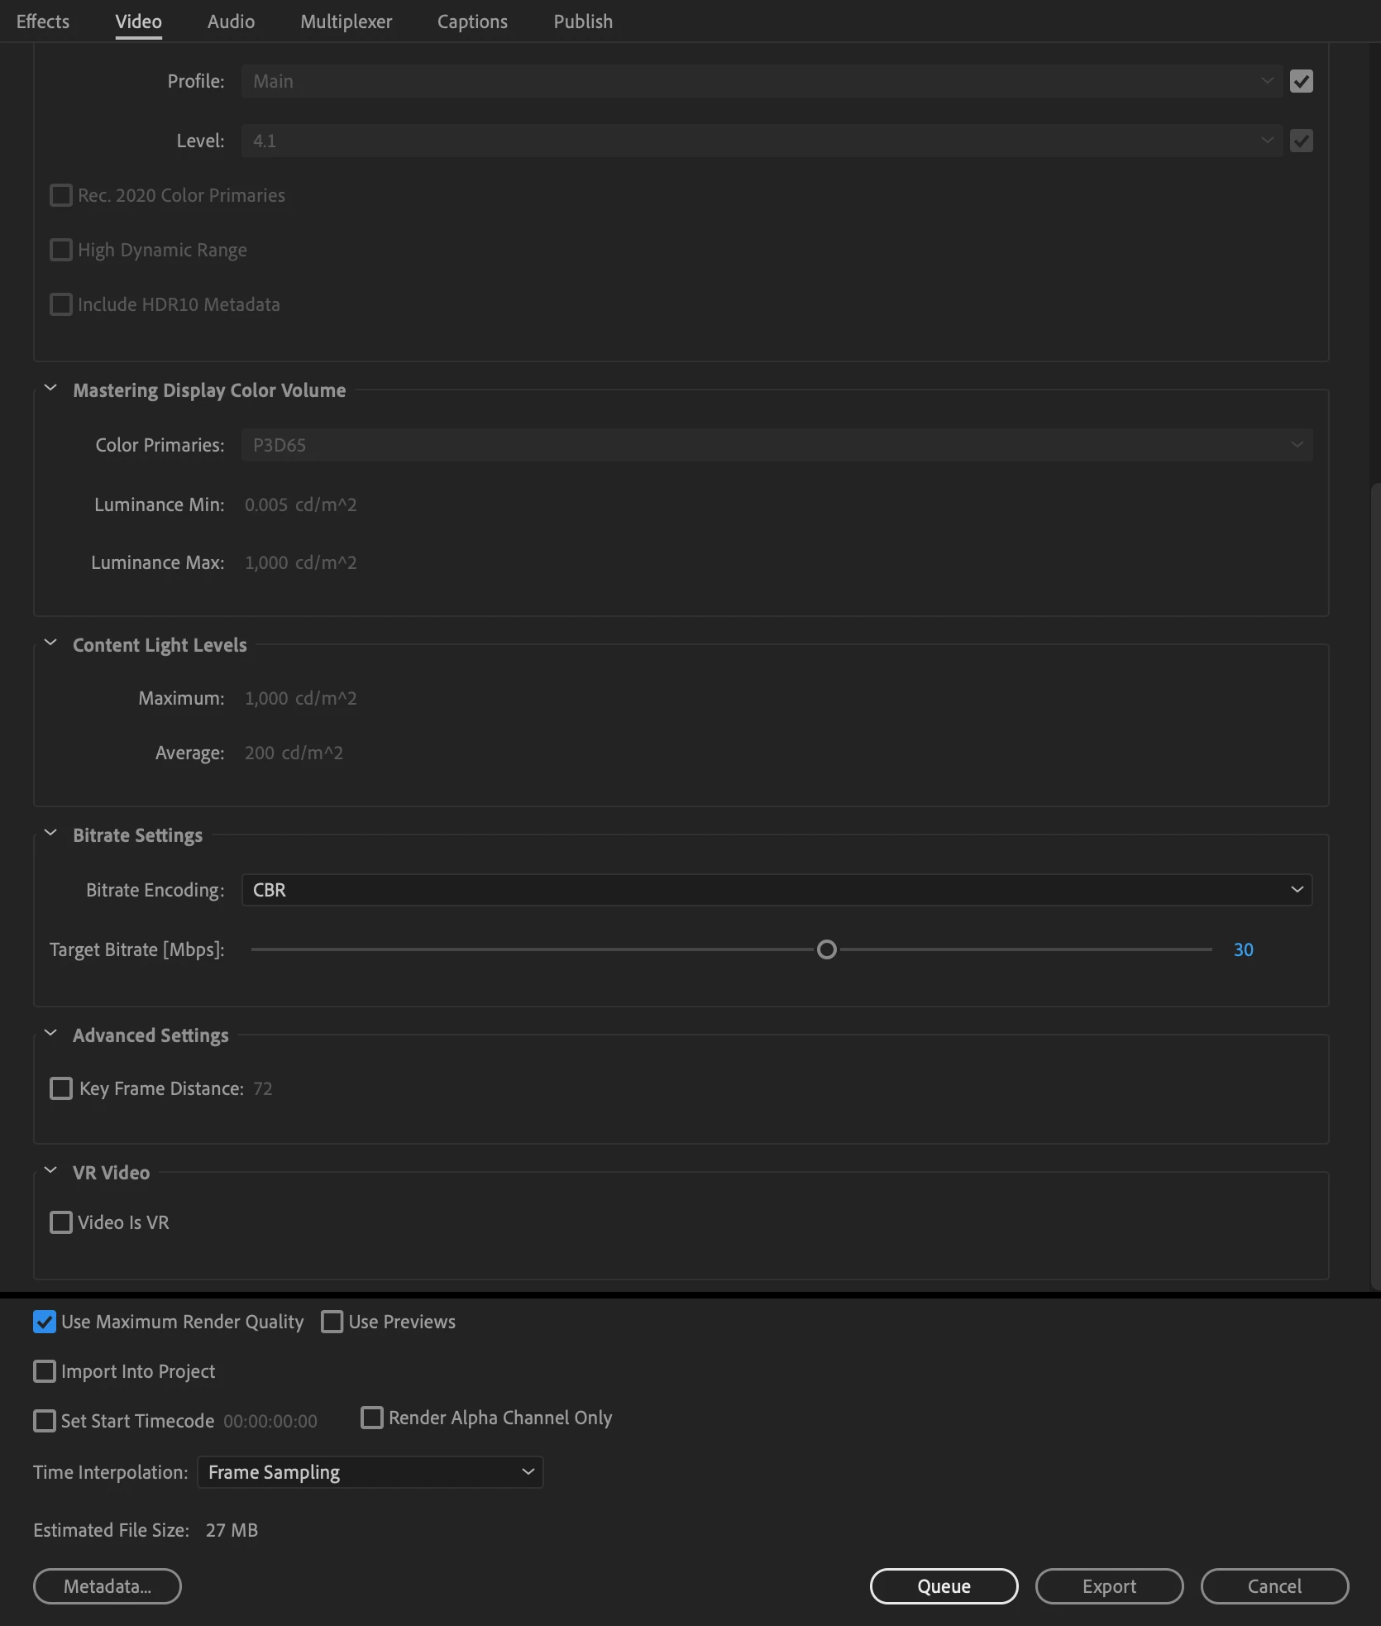This screenshot has height=1626, width=1381.
Task: Open the Captions tab
Action: click(x=472, y=22)
